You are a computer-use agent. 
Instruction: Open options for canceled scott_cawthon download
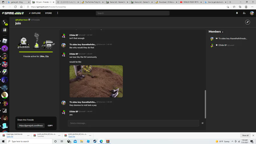click(x=59, y=135)
